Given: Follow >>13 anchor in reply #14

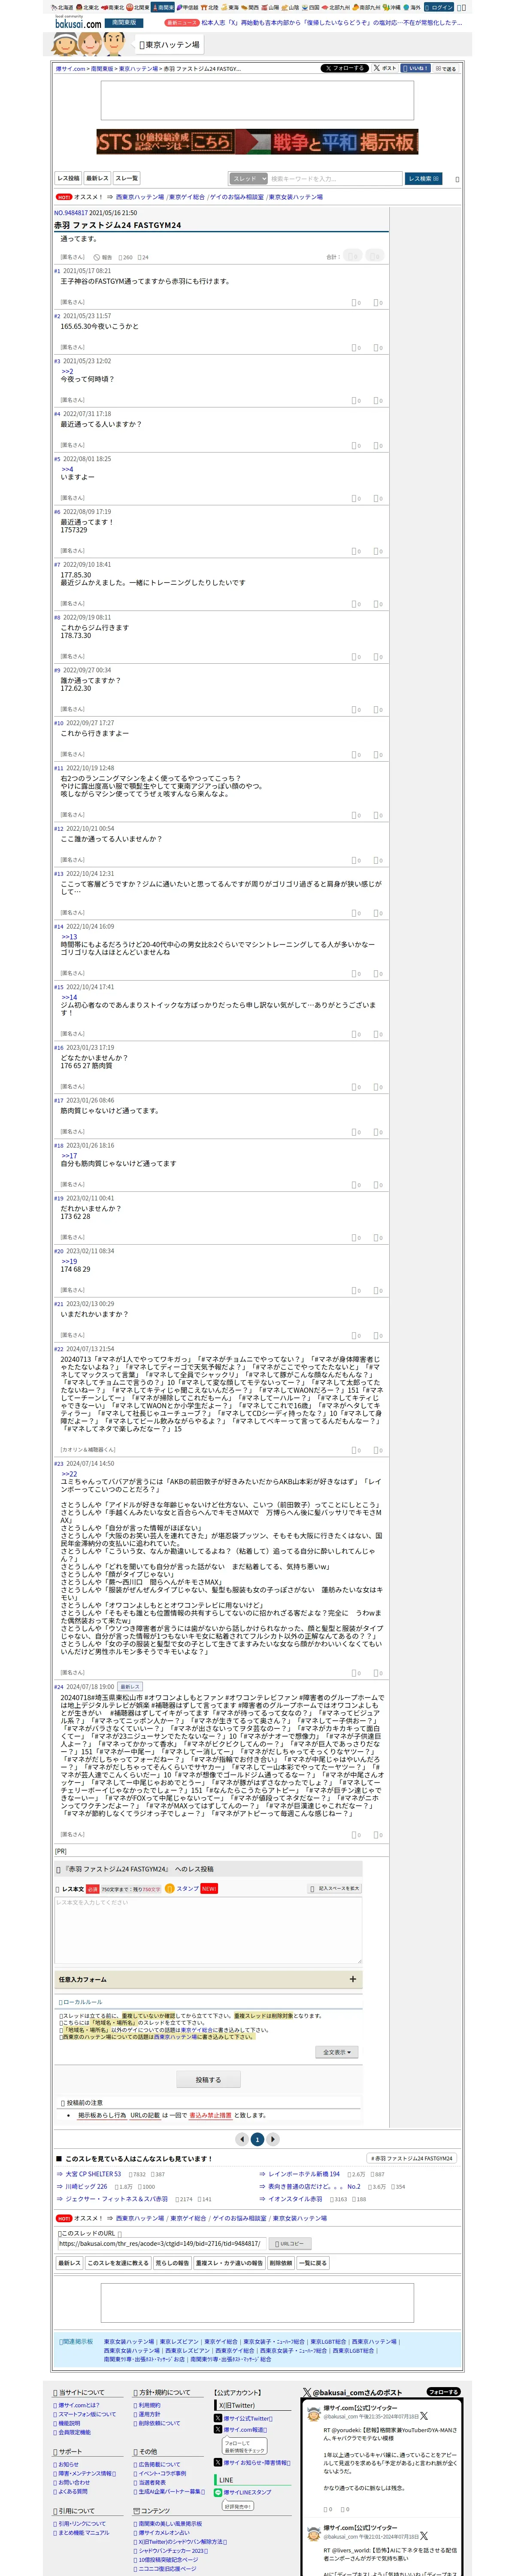Looking at the screenshot, I should (x=69, y=937).
